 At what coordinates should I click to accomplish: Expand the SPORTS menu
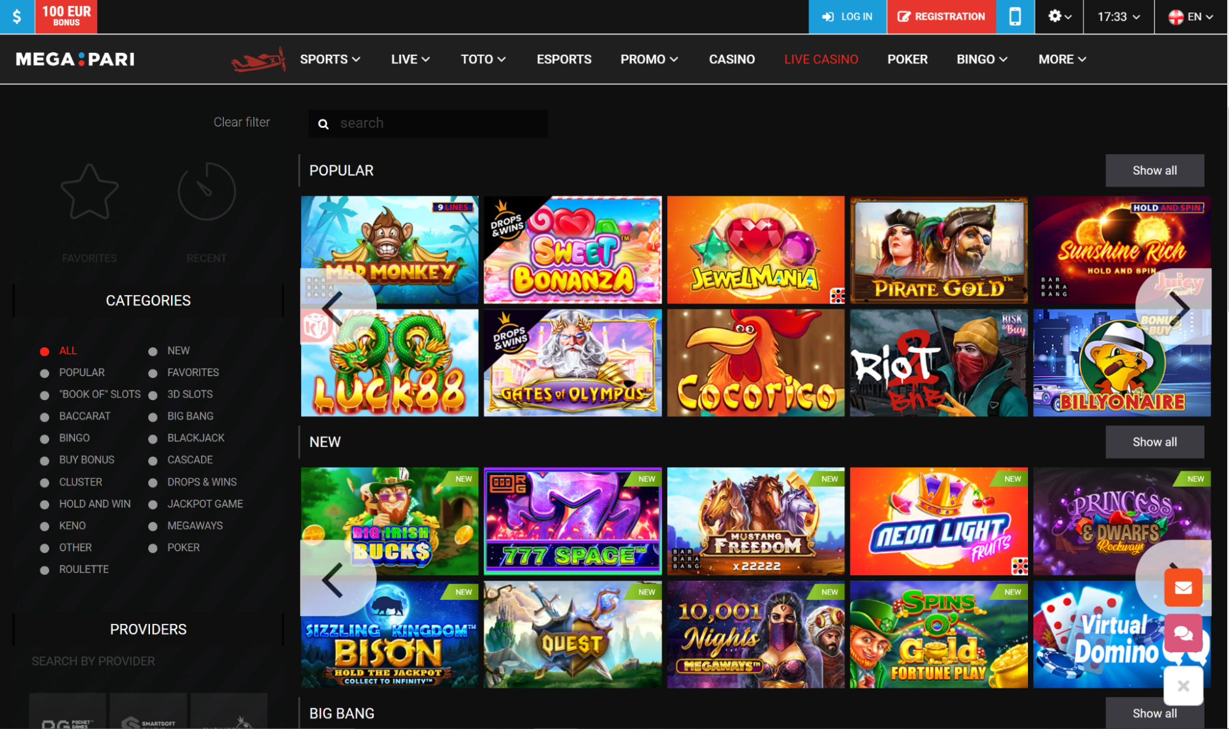click(x=330, y=60)
